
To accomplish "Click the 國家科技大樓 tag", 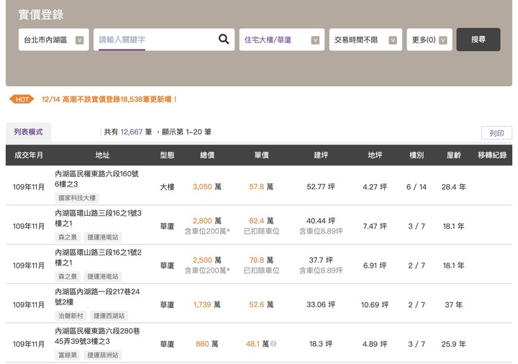I will tap(77, 198).
